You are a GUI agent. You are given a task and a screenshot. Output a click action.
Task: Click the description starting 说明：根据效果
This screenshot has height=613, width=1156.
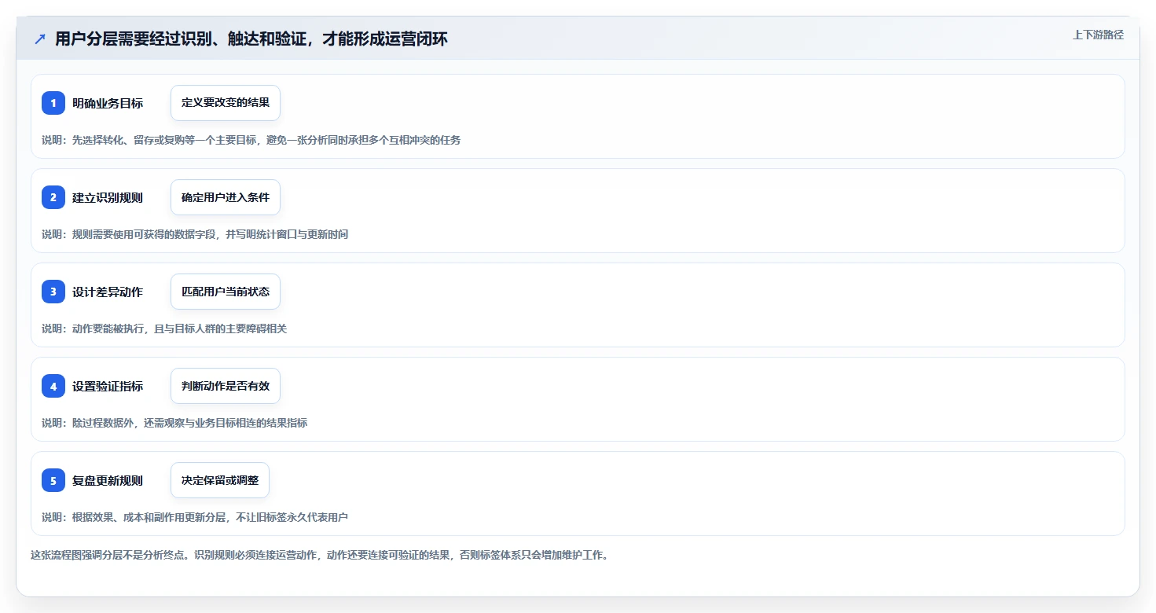pyautogui.click(x=195, y=517)
